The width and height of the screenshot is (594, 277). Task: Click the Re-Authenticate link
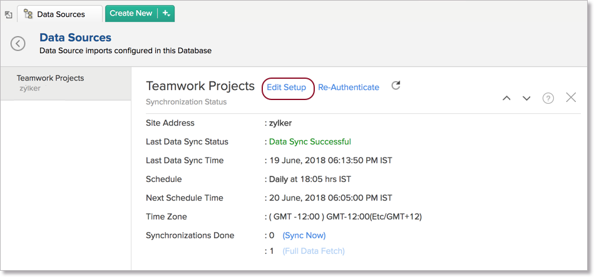coord(349,88)
